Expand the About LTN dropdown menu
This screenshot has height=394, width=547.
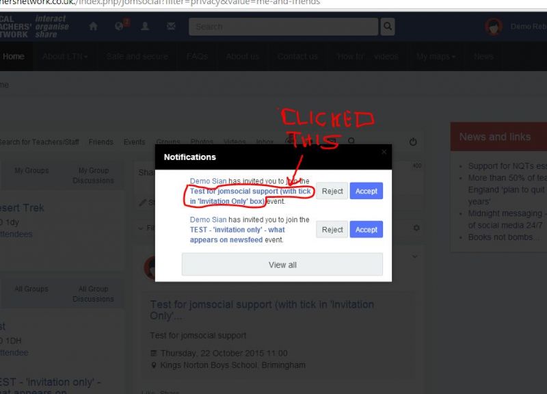pos(65,57)
